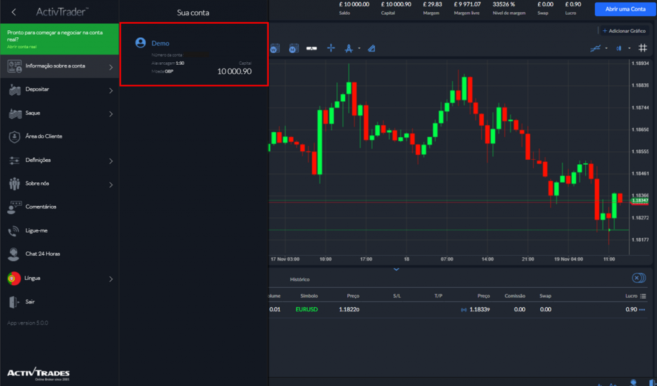Viewport: 657px width, 386px height.
Task: Activate the crosshair cursor tool
Action: pos(330,48)
